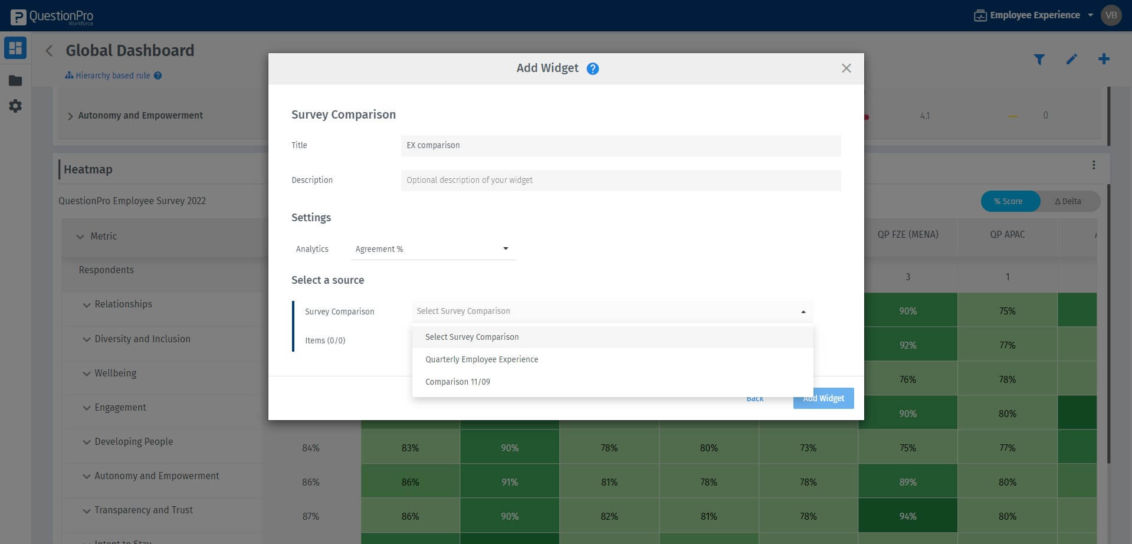Image resolution: width=1132 pixels, height=544 pixels.
Task: Open the dashboard filter funnel icon
Action: click(1039, 59)
